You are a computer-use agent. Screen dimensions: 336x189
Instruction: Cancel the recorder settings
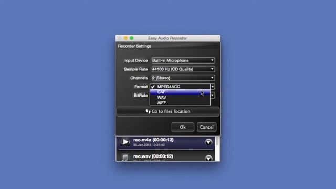206,127
